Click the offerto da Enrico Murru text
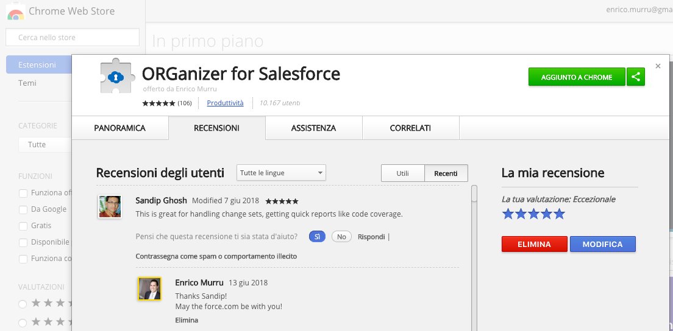 (180, 89)
